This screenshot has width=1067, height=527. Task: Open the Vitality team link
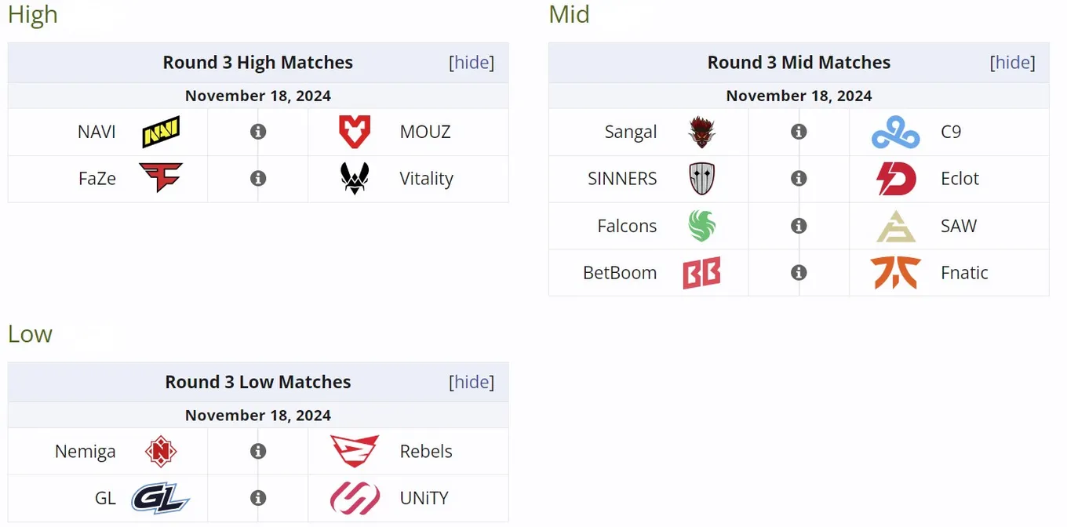pos(426,179)
